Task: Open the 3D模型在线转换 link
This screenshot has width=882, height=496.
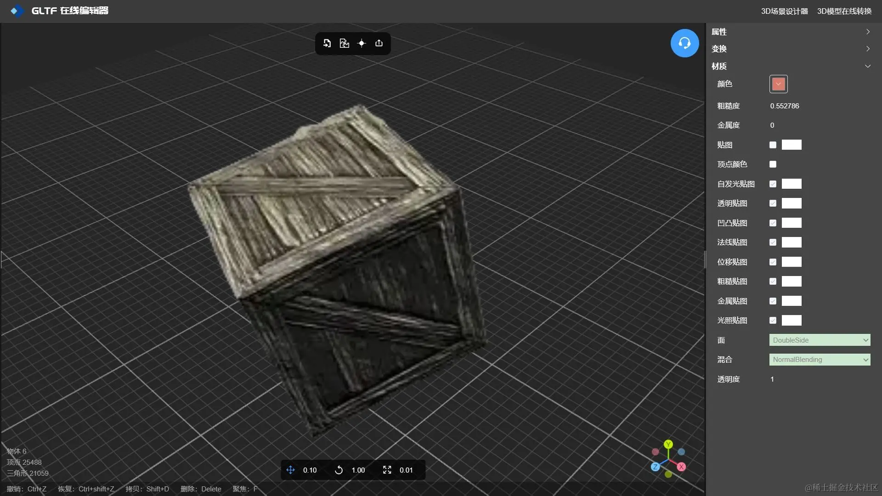Action: [x=844, y=11]
